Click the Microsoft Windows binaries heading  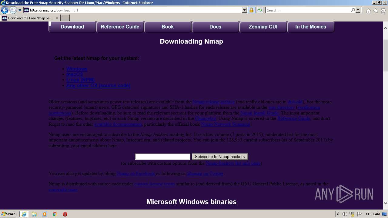191,202
